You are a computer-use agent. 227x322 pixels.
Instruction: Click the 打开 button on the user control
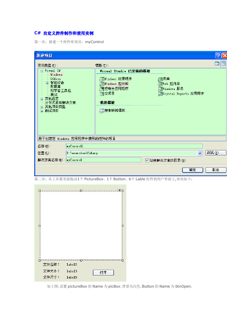click(x=103, y=272)
